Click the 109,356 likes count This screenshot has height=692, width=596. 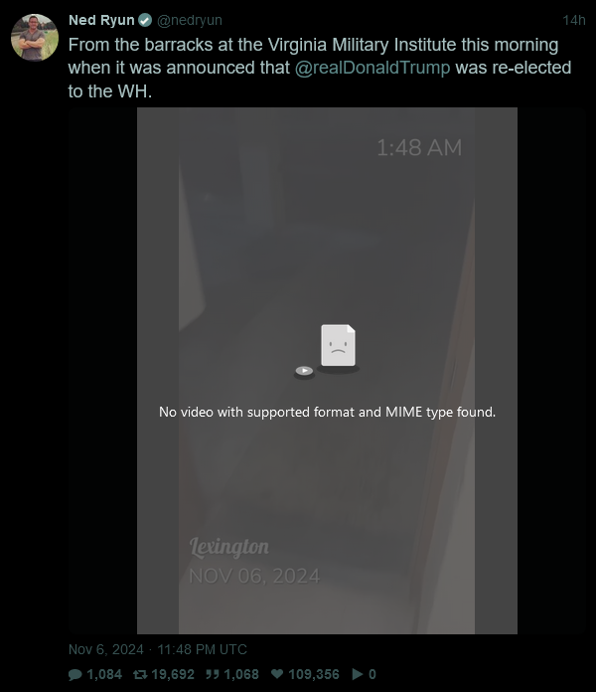[314, 674]
